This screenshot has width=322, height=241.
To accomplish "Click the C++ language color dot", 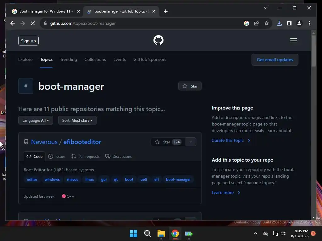I will [64, 196].
